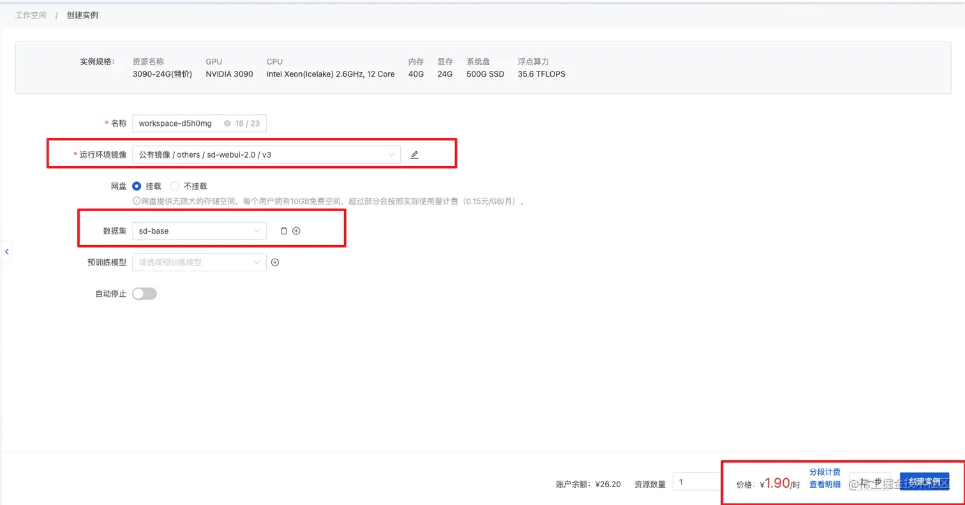Image resolution: width=965 pixels, height=505 pixels.
Task: Clear the workspace name with the clear icon
Action: tap(227, 123)
